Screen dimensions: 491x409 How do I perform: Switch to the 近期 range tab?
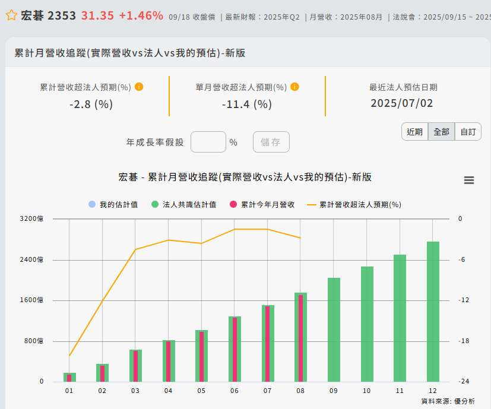click(414, 132)
